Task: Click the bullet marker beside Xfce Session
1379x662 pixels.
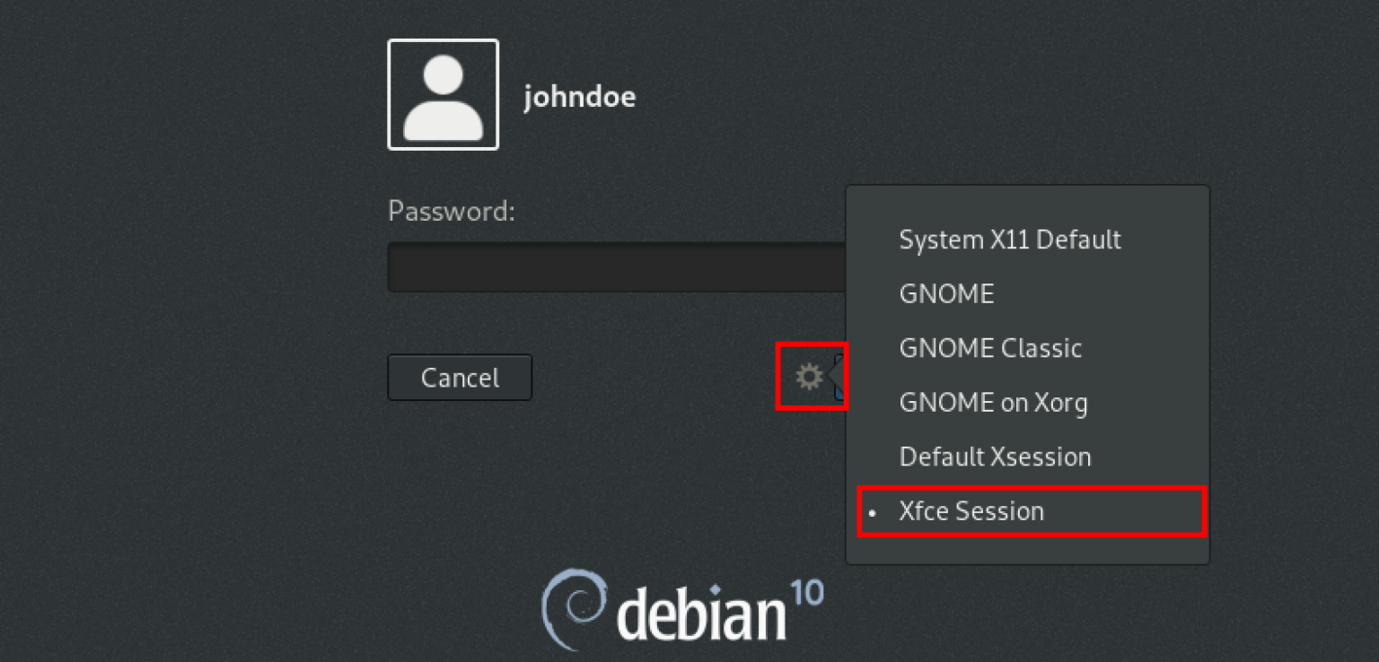Action: pyautogui.click(x=872, y=512)
